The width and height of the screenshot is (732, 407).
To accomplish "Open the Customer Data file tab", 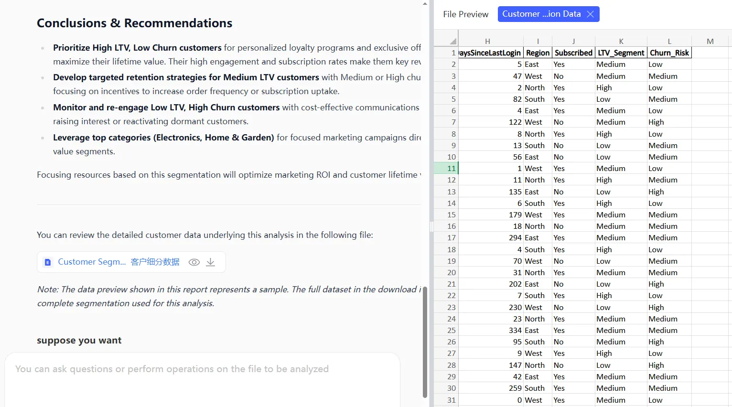I will 541,14.
